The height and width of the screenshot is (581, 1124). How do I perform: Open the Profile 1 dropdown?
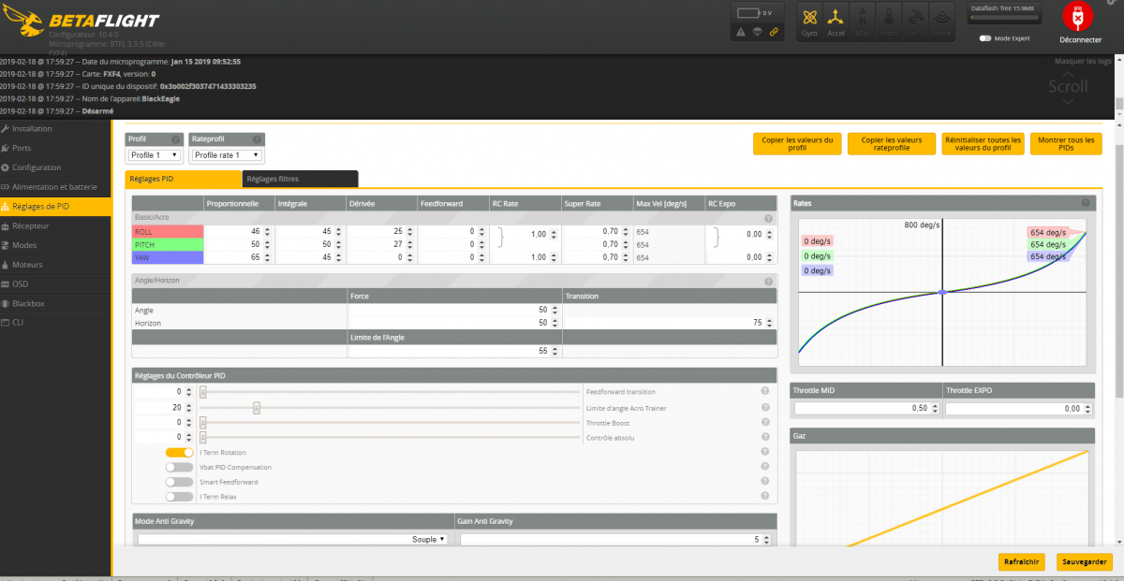click(x=155, y=155)
